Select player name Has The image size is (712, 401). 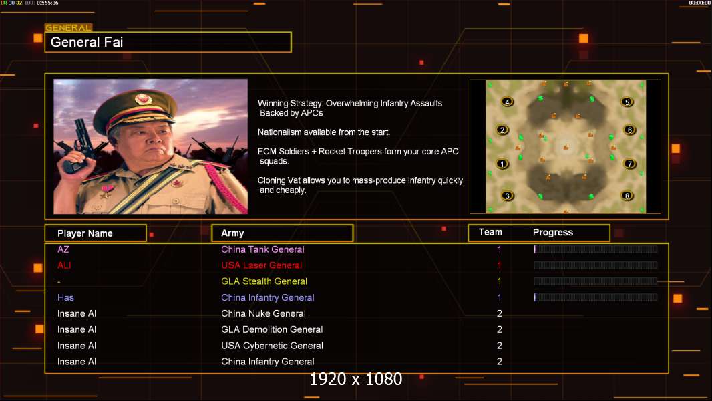65,297
